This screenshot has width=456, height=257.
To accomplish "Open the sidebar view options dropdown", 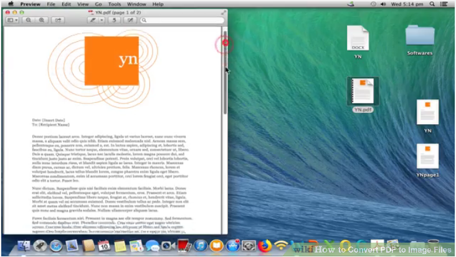I will (12, 20).
